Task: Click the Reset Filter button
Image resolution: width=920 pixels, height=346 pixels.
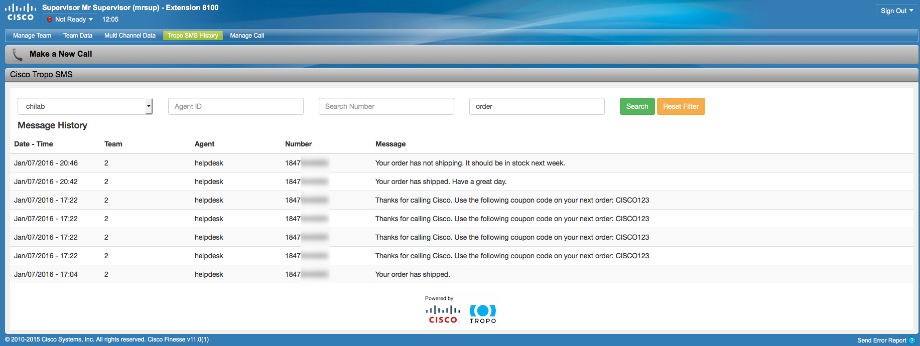Action: (x=681, y=106)
